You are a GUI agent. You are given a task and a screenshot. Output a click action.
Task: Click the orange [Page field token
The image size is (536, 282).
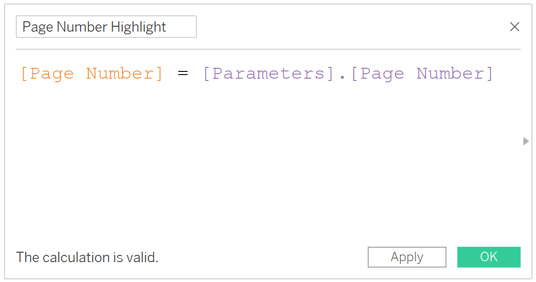click(47, 74)
